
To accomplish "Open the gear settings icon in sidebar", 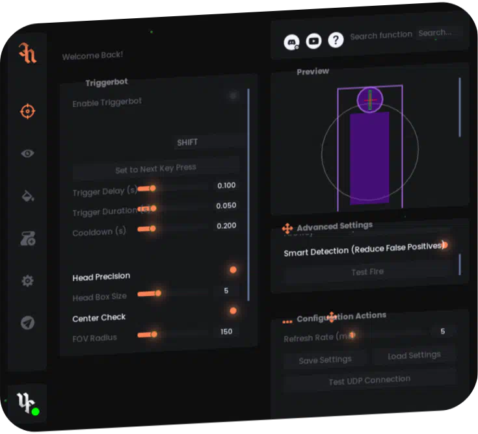I will [x=27, y=281].
